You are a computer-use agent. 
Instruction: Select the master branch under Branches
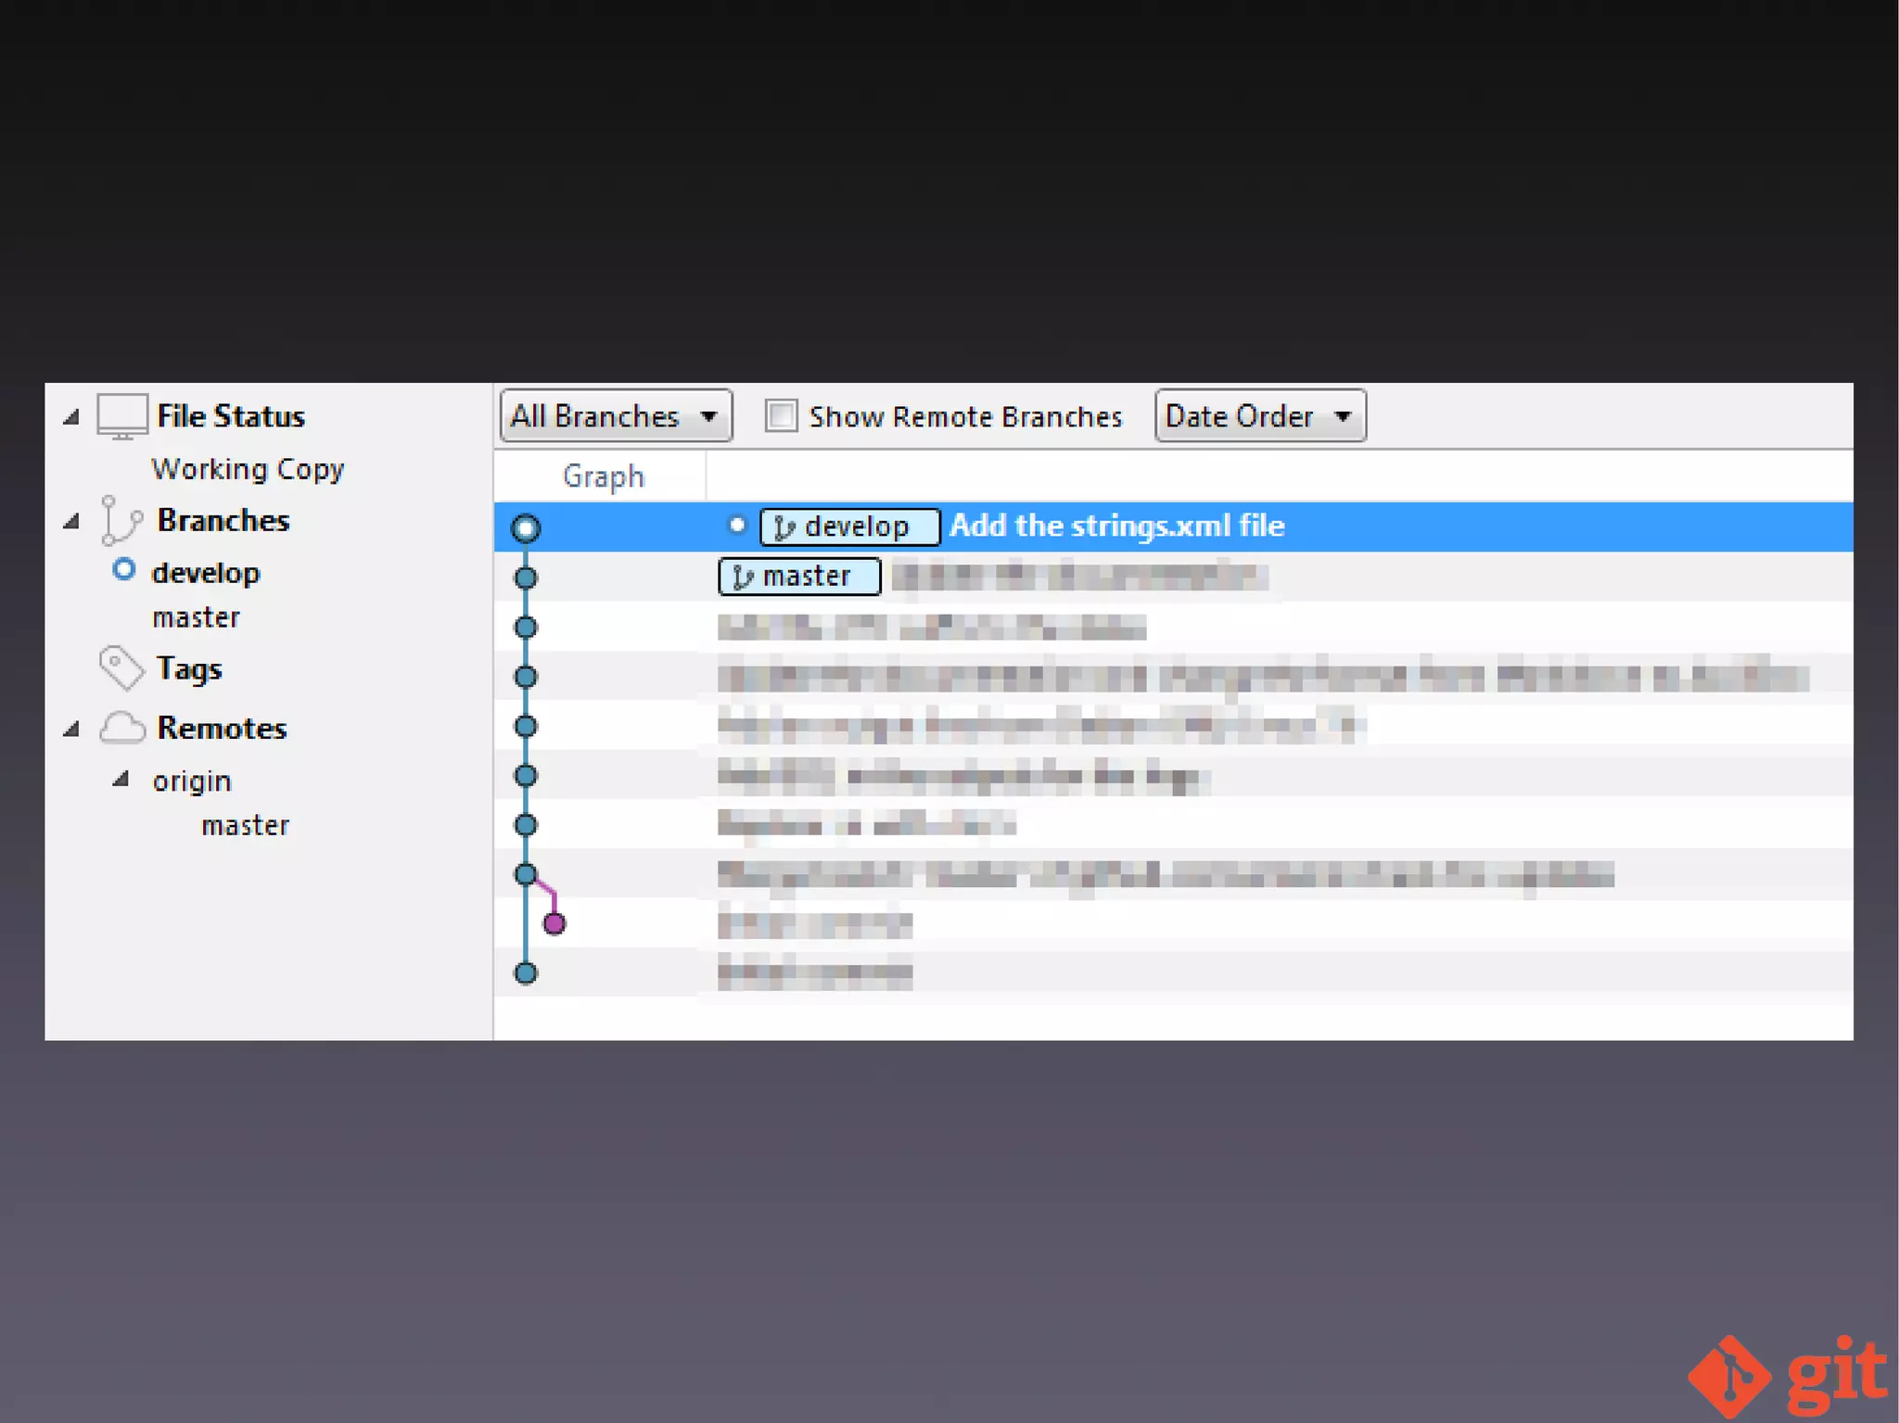(x=196, y=617)
